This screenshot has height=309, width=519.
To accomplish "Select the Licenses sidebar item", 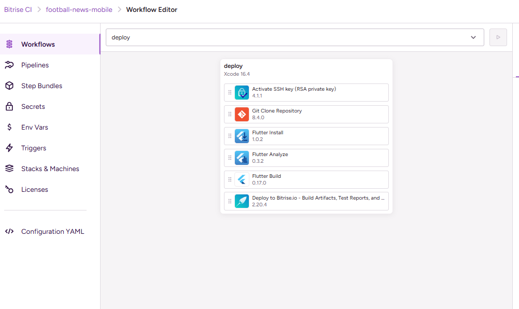I will pos(34,190).
